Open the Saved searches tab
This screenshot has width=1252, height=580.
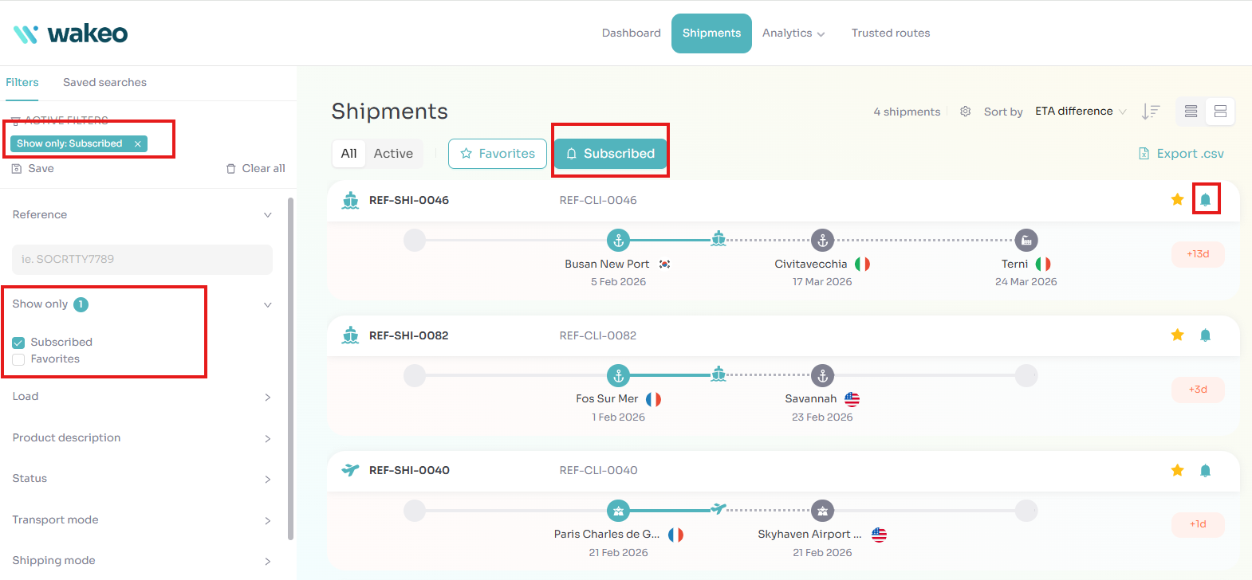click(104, 82)
